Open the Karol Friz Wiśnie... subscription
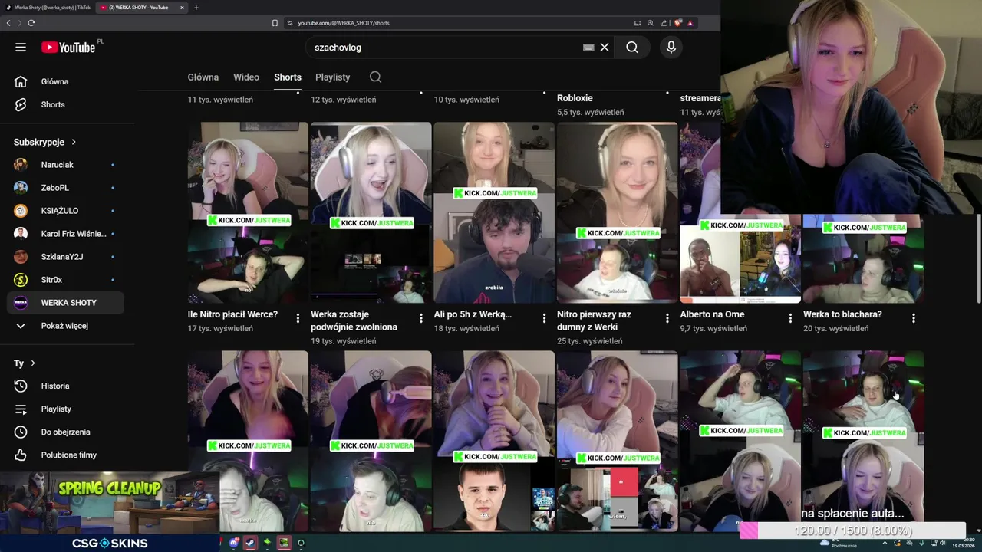The image size is (982, 552). (65, 234)
